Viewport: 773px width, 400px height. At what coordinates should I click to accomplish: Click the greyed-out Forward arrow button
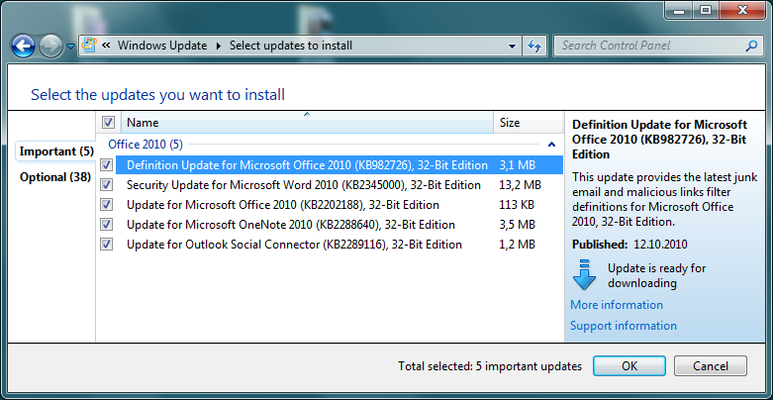(50, 47)
